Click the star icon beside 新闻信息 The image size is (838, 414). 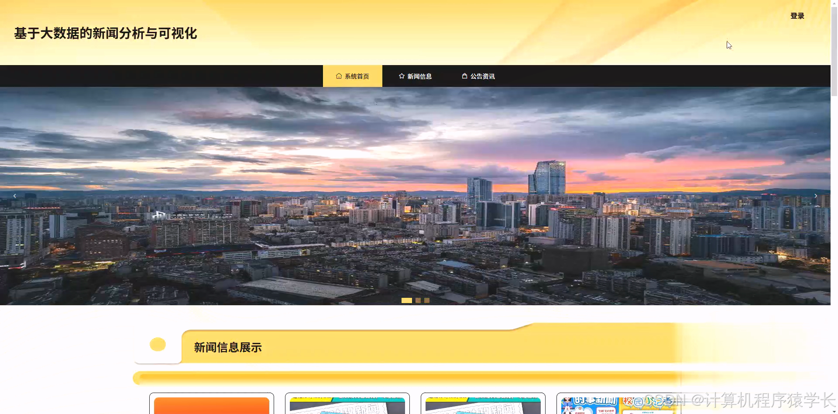pos(402,76)
